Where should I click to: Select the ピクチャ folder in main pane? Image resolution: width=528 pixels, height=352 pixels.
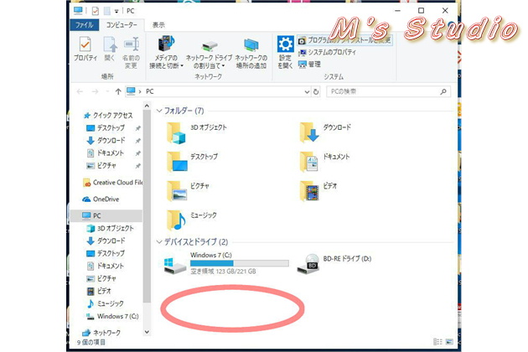(189, 191)
